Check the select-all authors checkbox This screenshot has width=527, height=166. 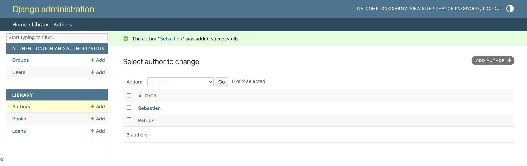[129, 95]
